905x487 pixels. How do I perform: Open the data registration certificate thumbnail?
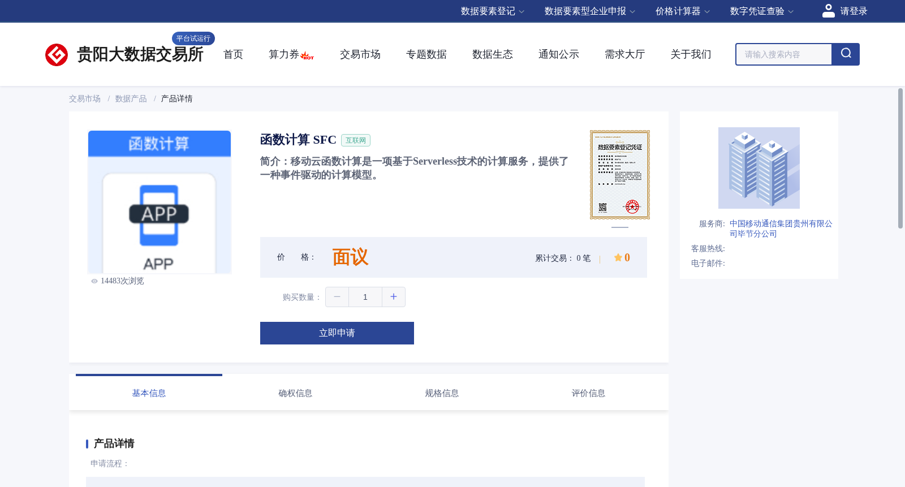pyautogui.click(x=620, y=175)
